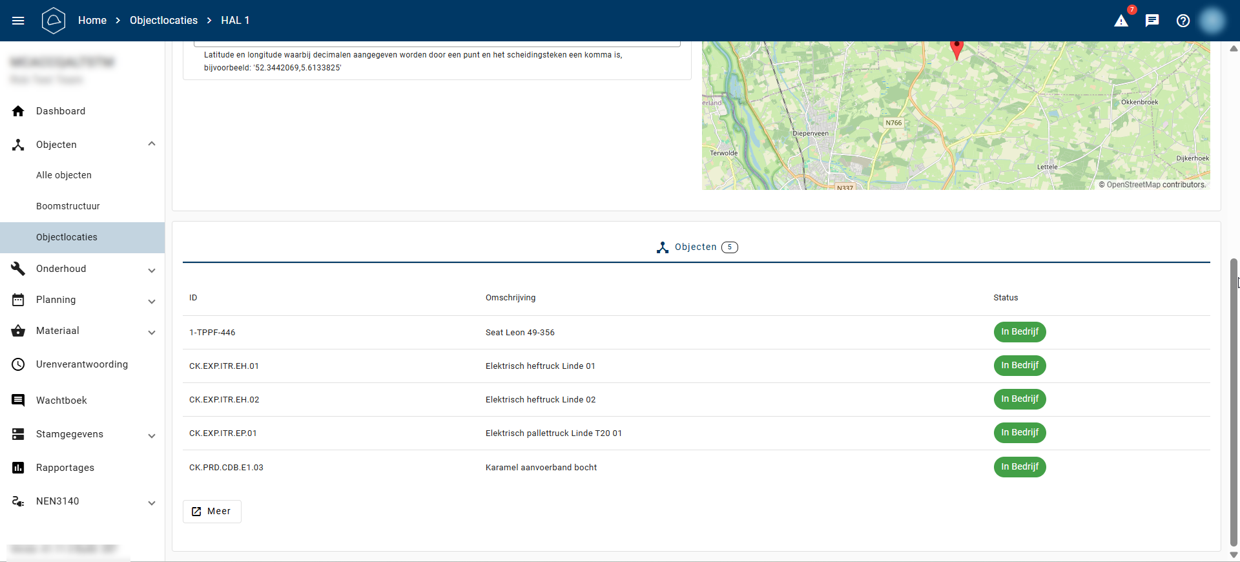This screenshot has width=1240, height=562.
Task: Expand the Onderhoud sidebar section
Action: tap(152, 270)
